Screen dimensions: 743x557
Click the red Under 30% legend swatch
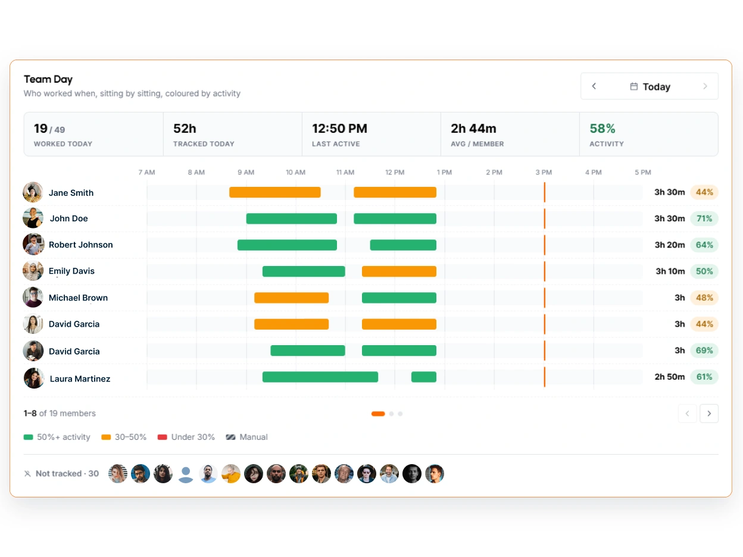[162, 437]
